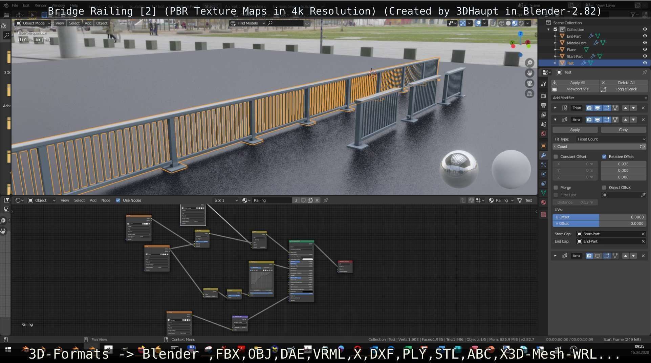This screenshot has width=651, height=363.
Task: Open the Render properties tab
Action: coord(543,96)
